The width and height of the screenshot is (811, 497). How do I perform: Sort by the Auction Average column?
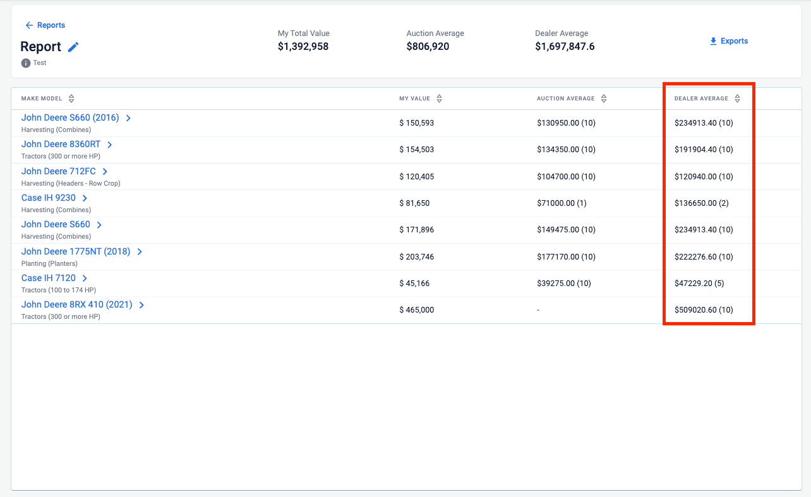604,99
